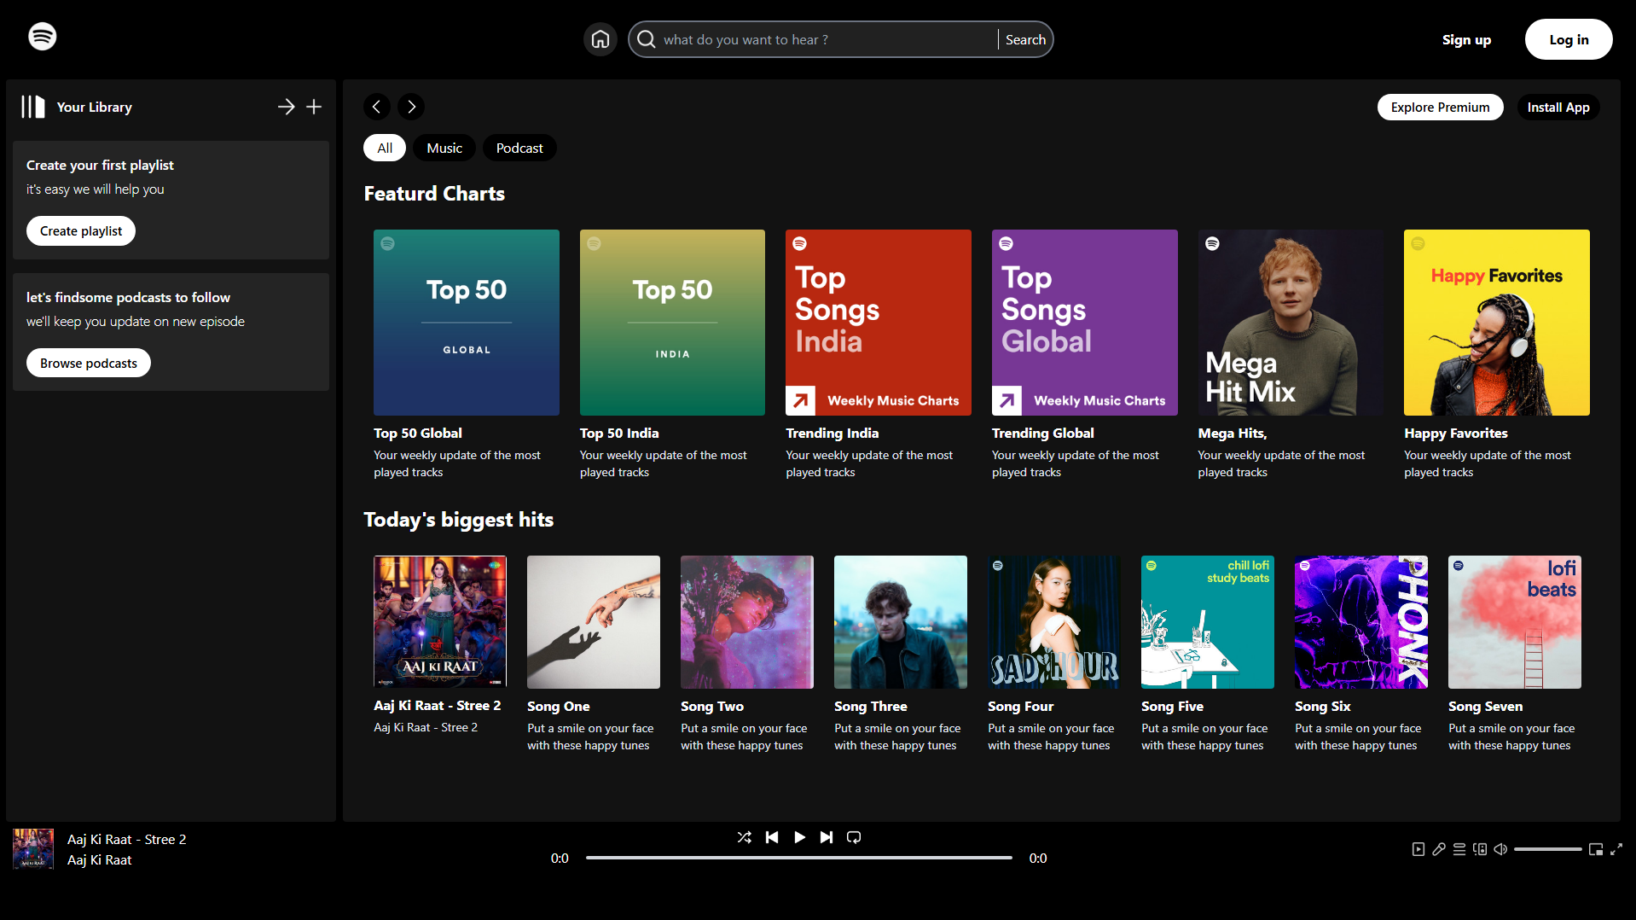Open Trending India chart cover
This screenshot has width=1636, height=920.
click(879, 323)
